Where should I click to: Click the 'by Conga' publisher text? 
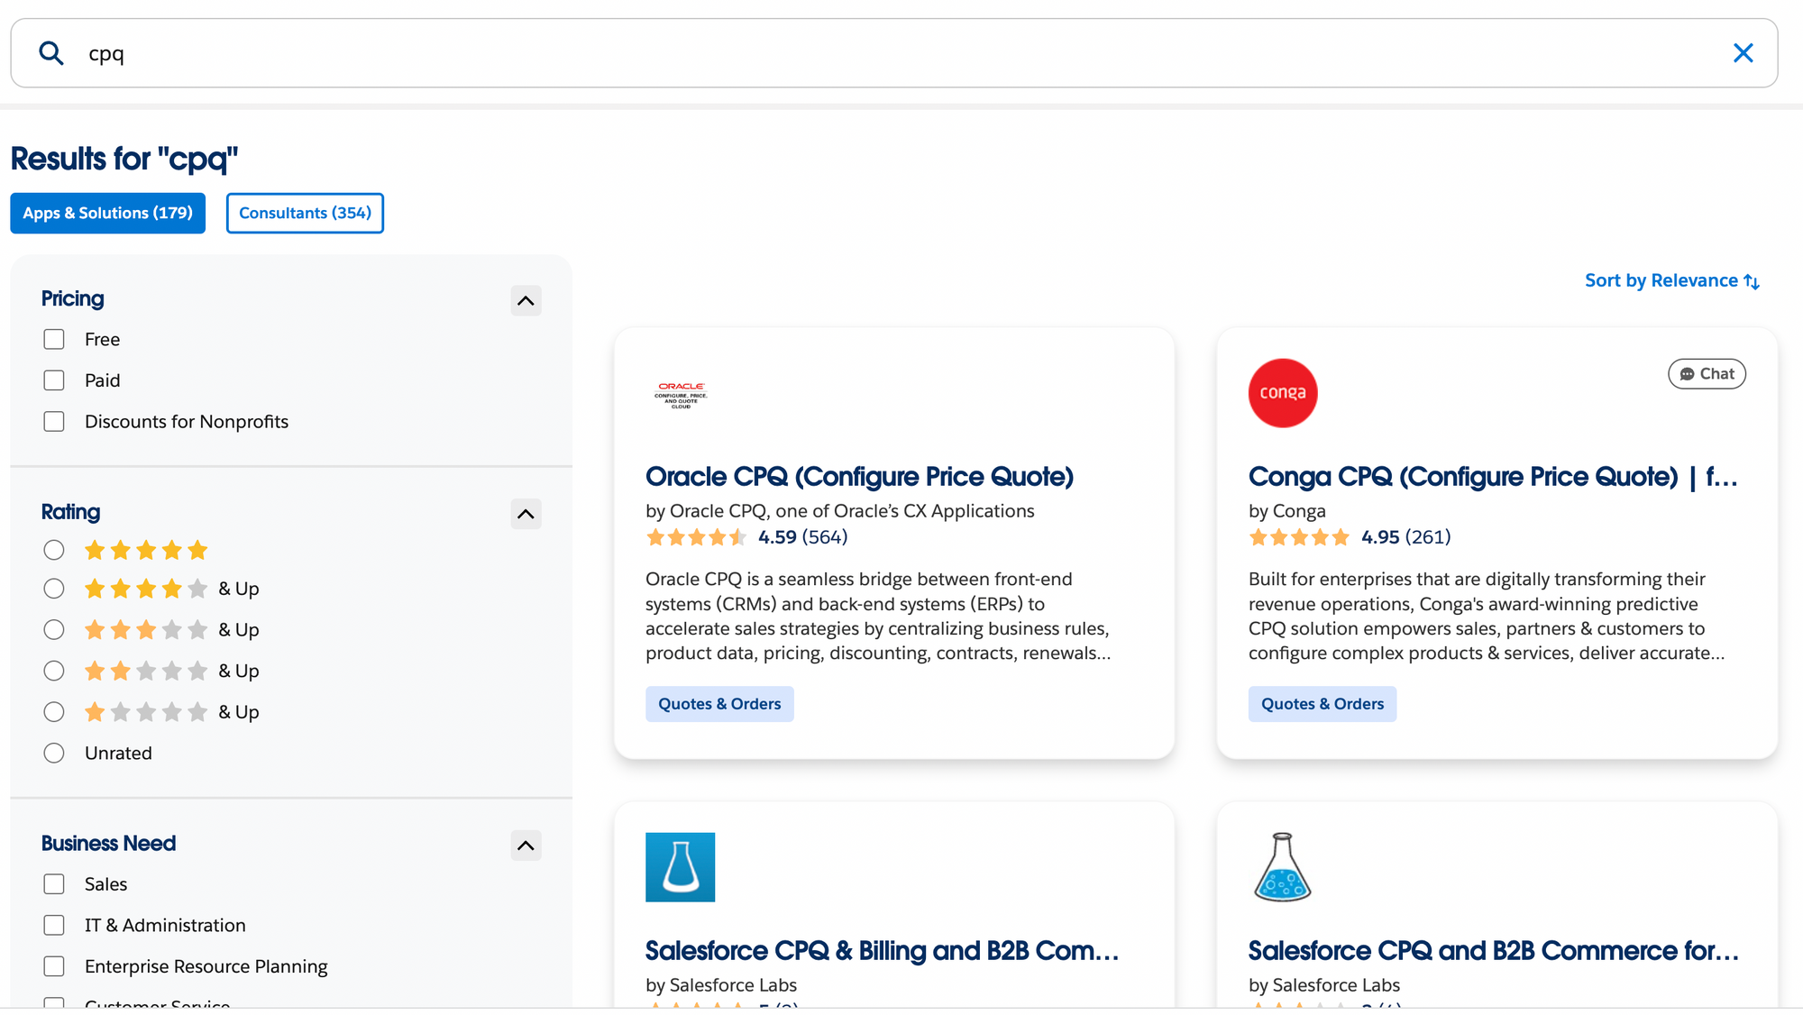(1286, 511)
